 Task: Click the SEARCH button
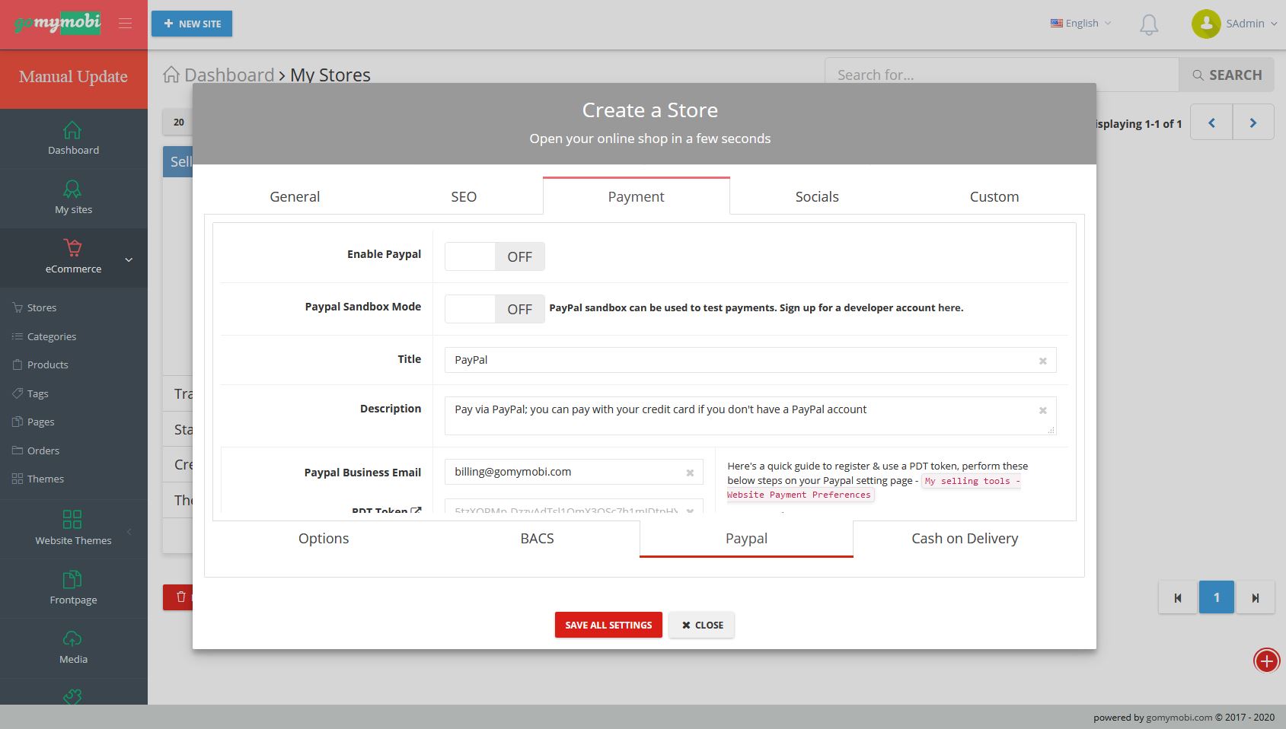click(x=1227, y=75)
